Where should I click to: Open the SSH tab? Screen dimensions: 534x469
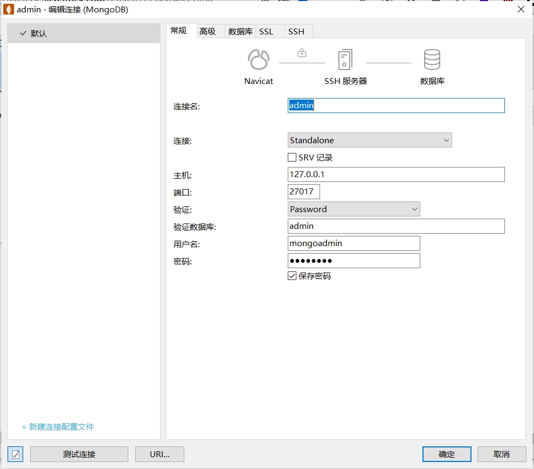[299, 31]
